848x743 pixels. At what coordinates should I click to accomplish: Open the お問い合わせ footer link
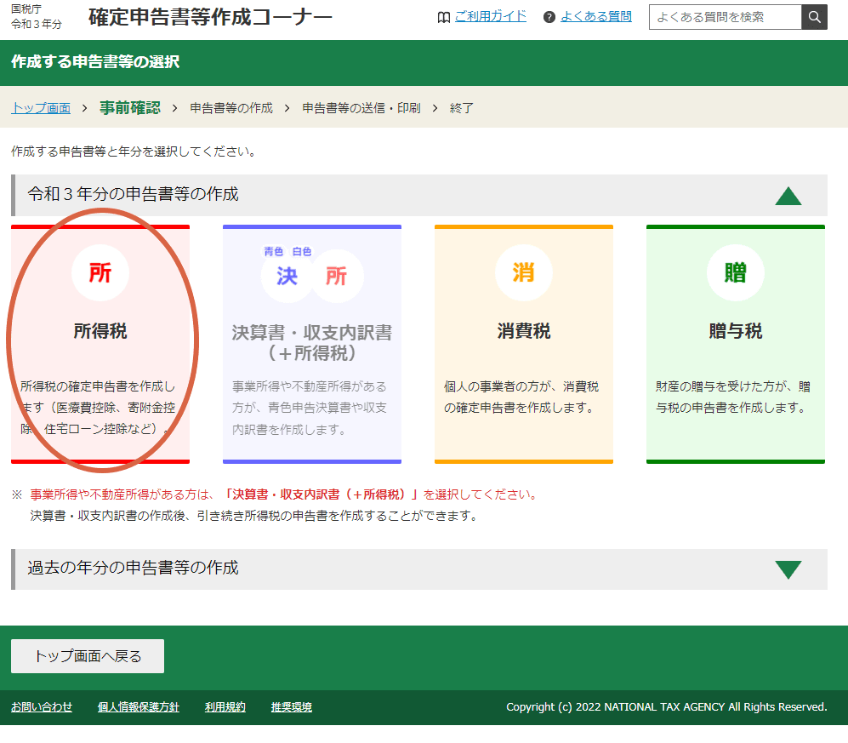coord(42,706)
